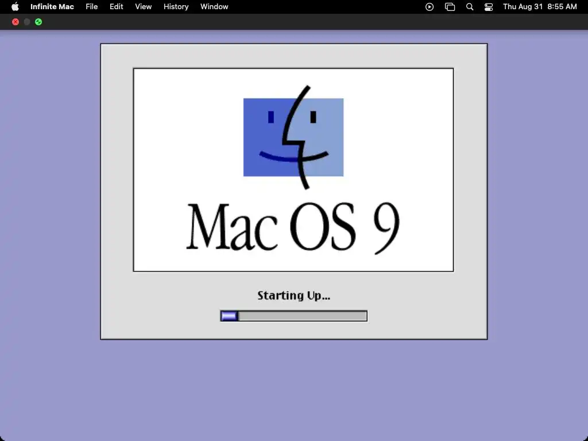
Task: Click the startup progress bar
Action: coord(293,316)
